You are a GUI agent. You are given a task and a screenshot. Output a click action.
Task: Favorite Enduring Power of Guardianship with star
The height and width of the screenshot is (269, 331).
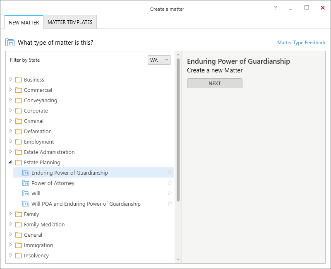[170, 173]
